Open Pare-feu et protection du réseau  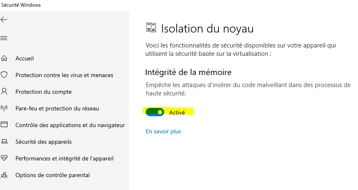pyautogui.click(x=57, y=108)
